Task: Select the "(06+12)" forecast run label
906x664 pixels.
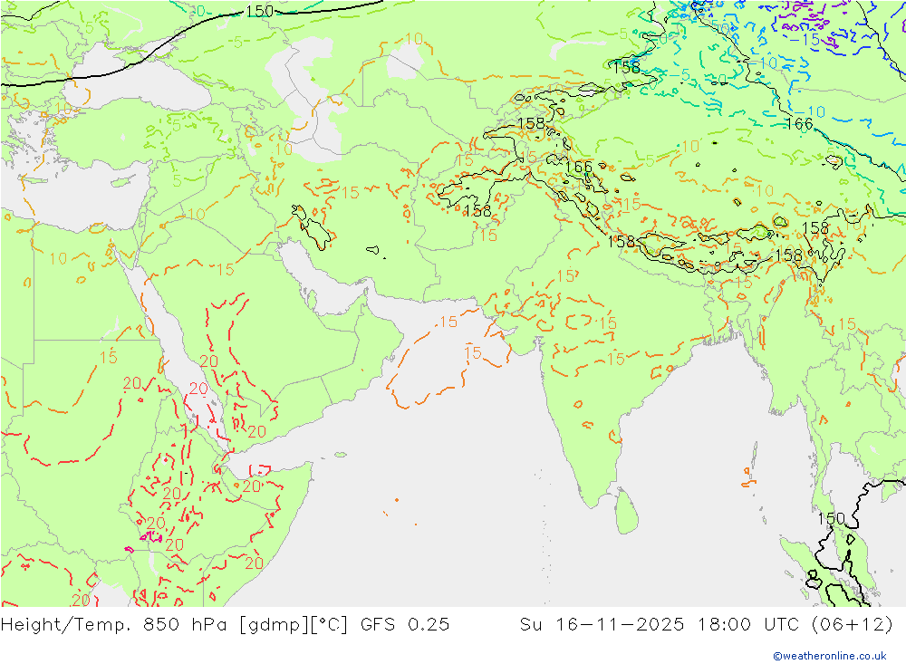Action: point(852,624)
